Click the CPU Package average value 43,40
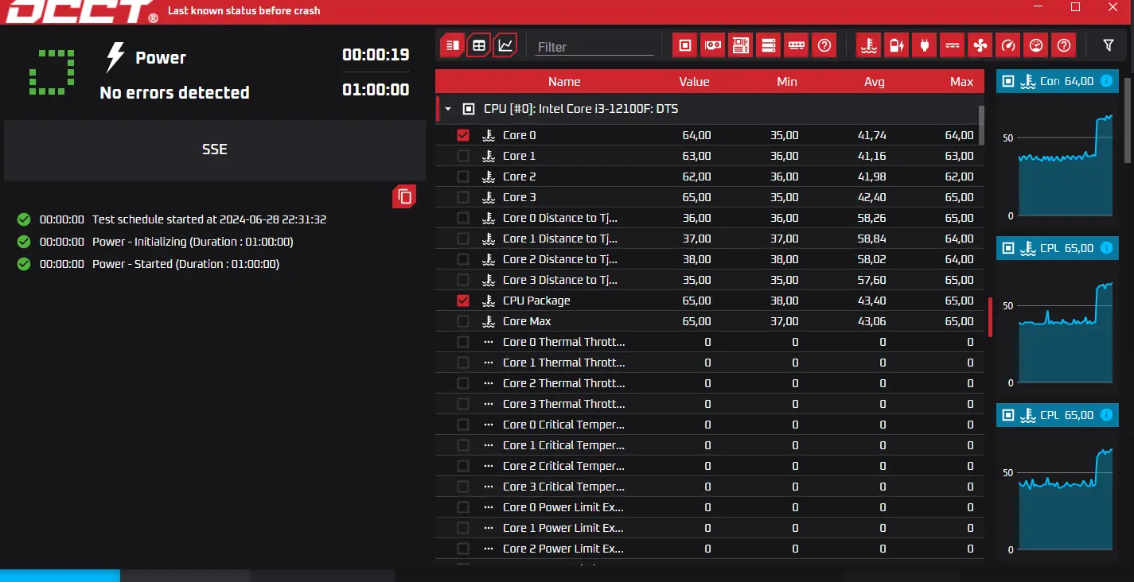1134x582 pixels. pyautogui.click(x=871, y=301)
